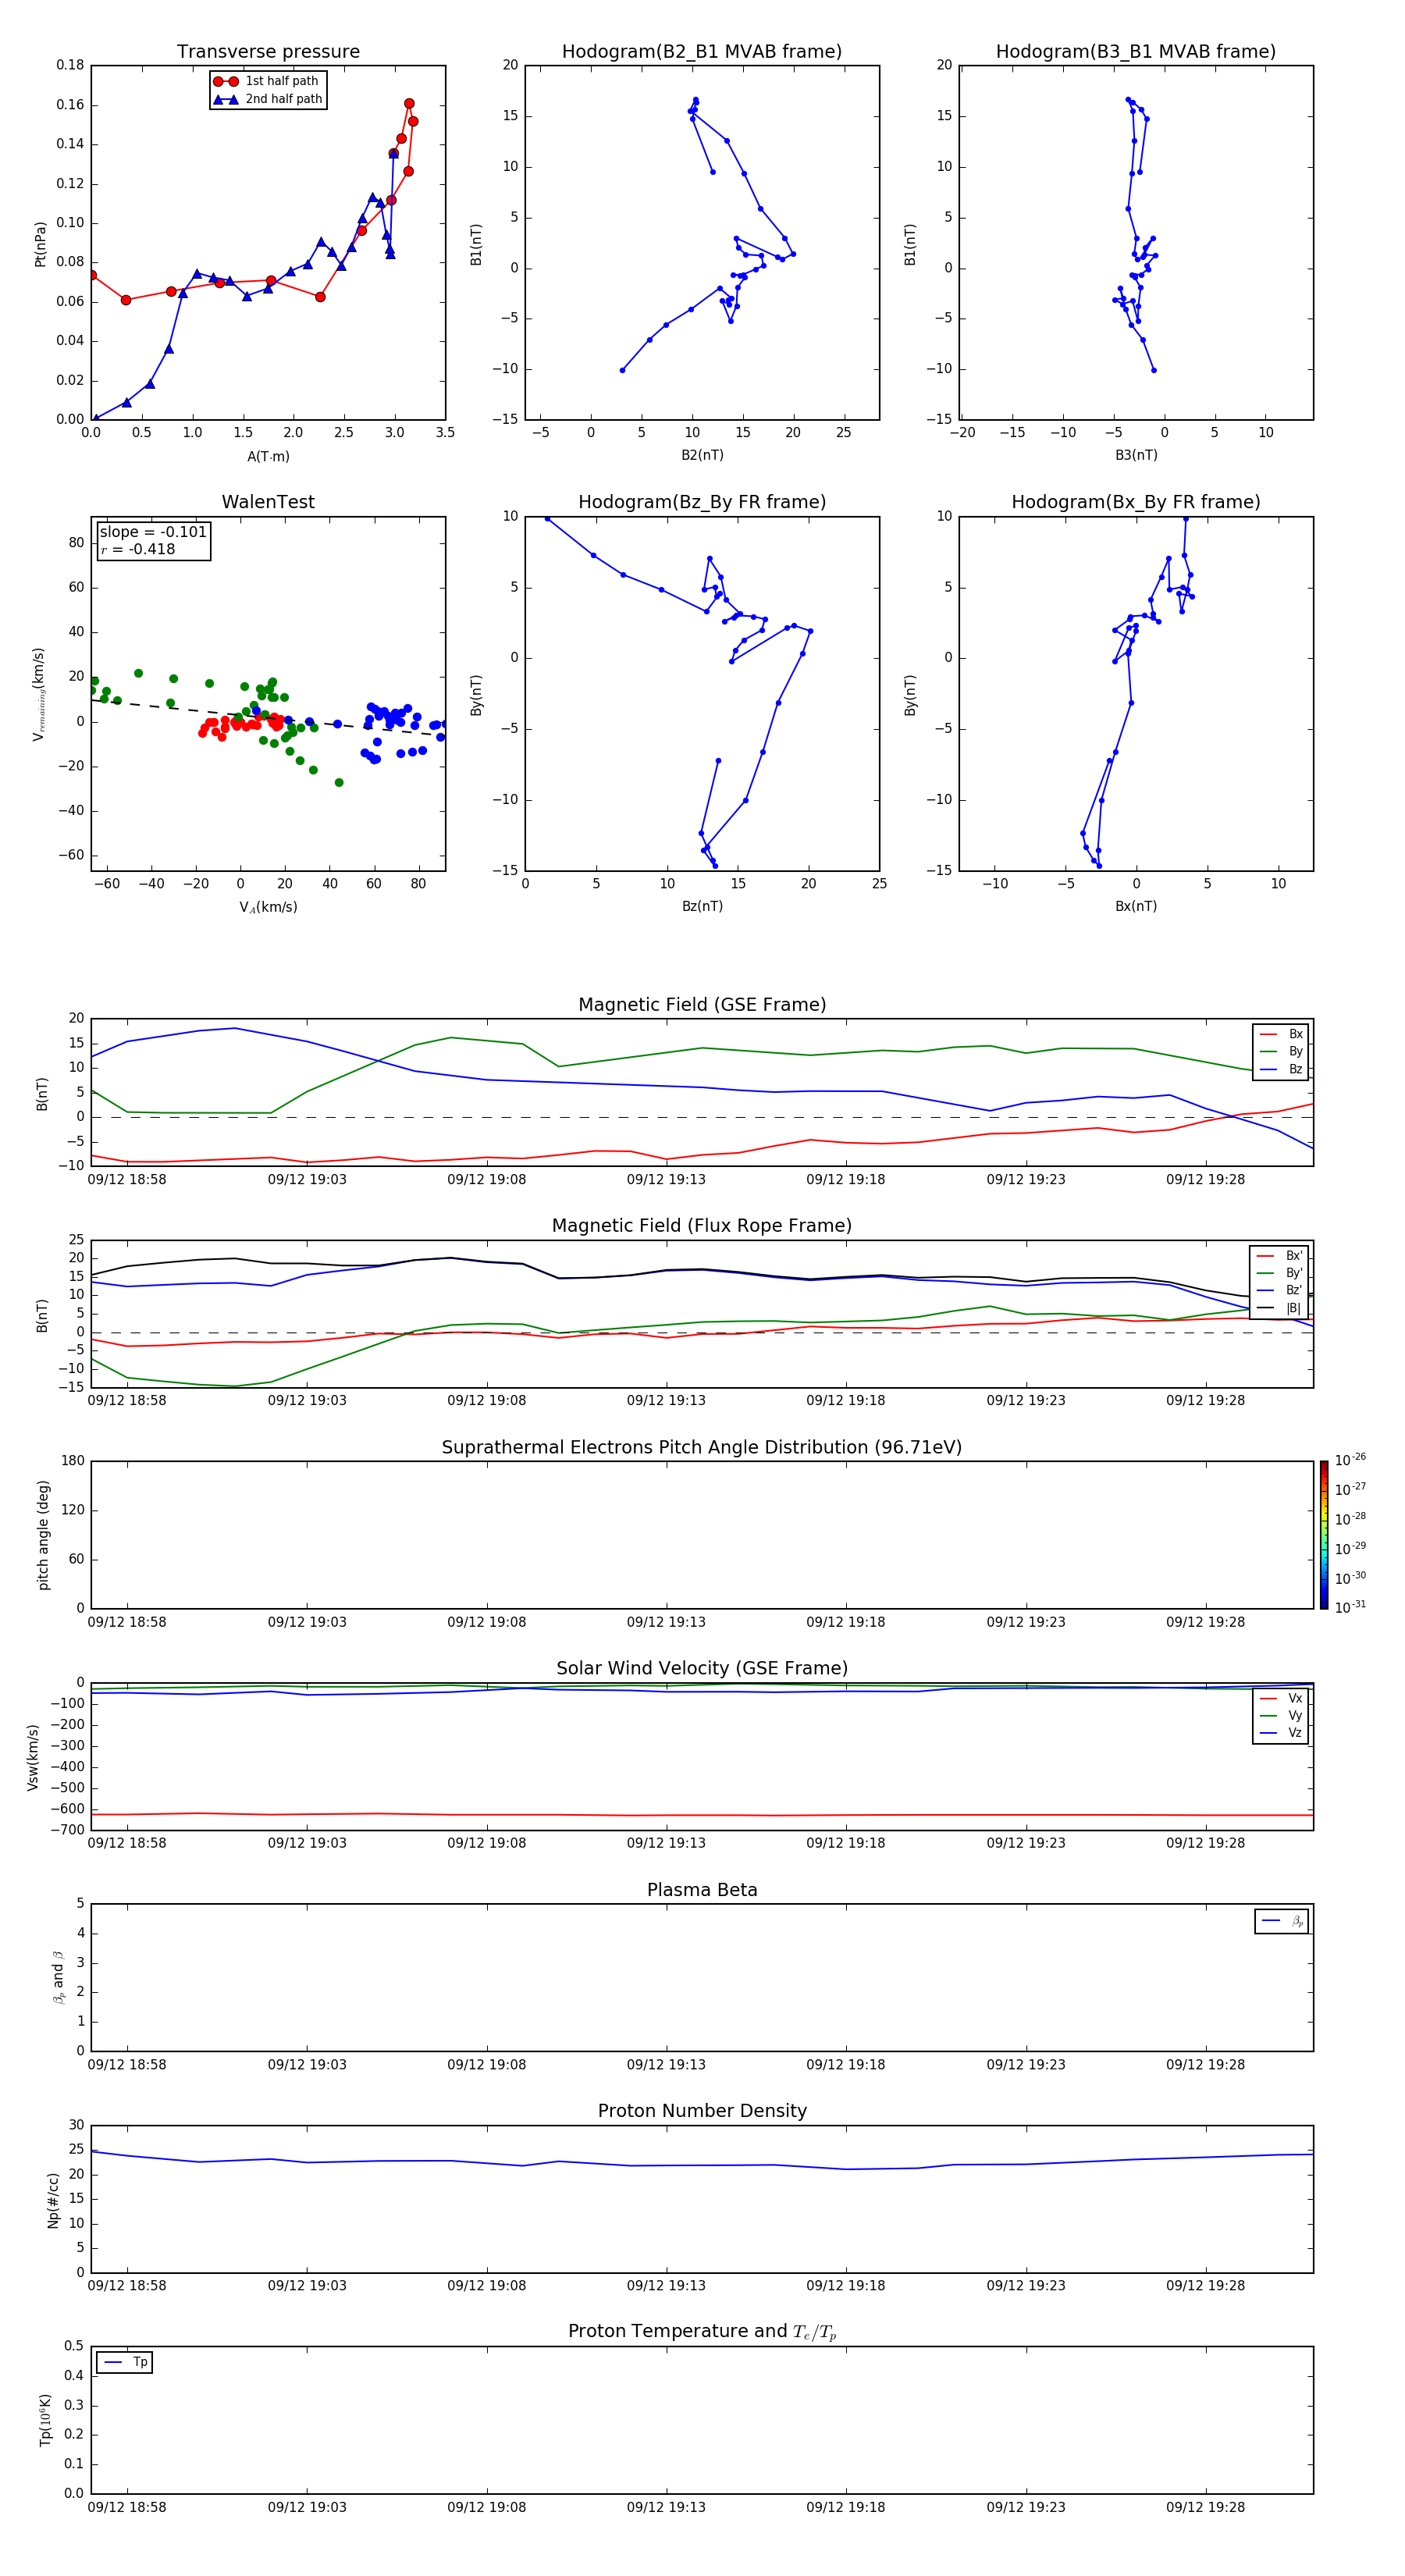Click the "Transverse pressure" plot title

click(x=268, y=52)
